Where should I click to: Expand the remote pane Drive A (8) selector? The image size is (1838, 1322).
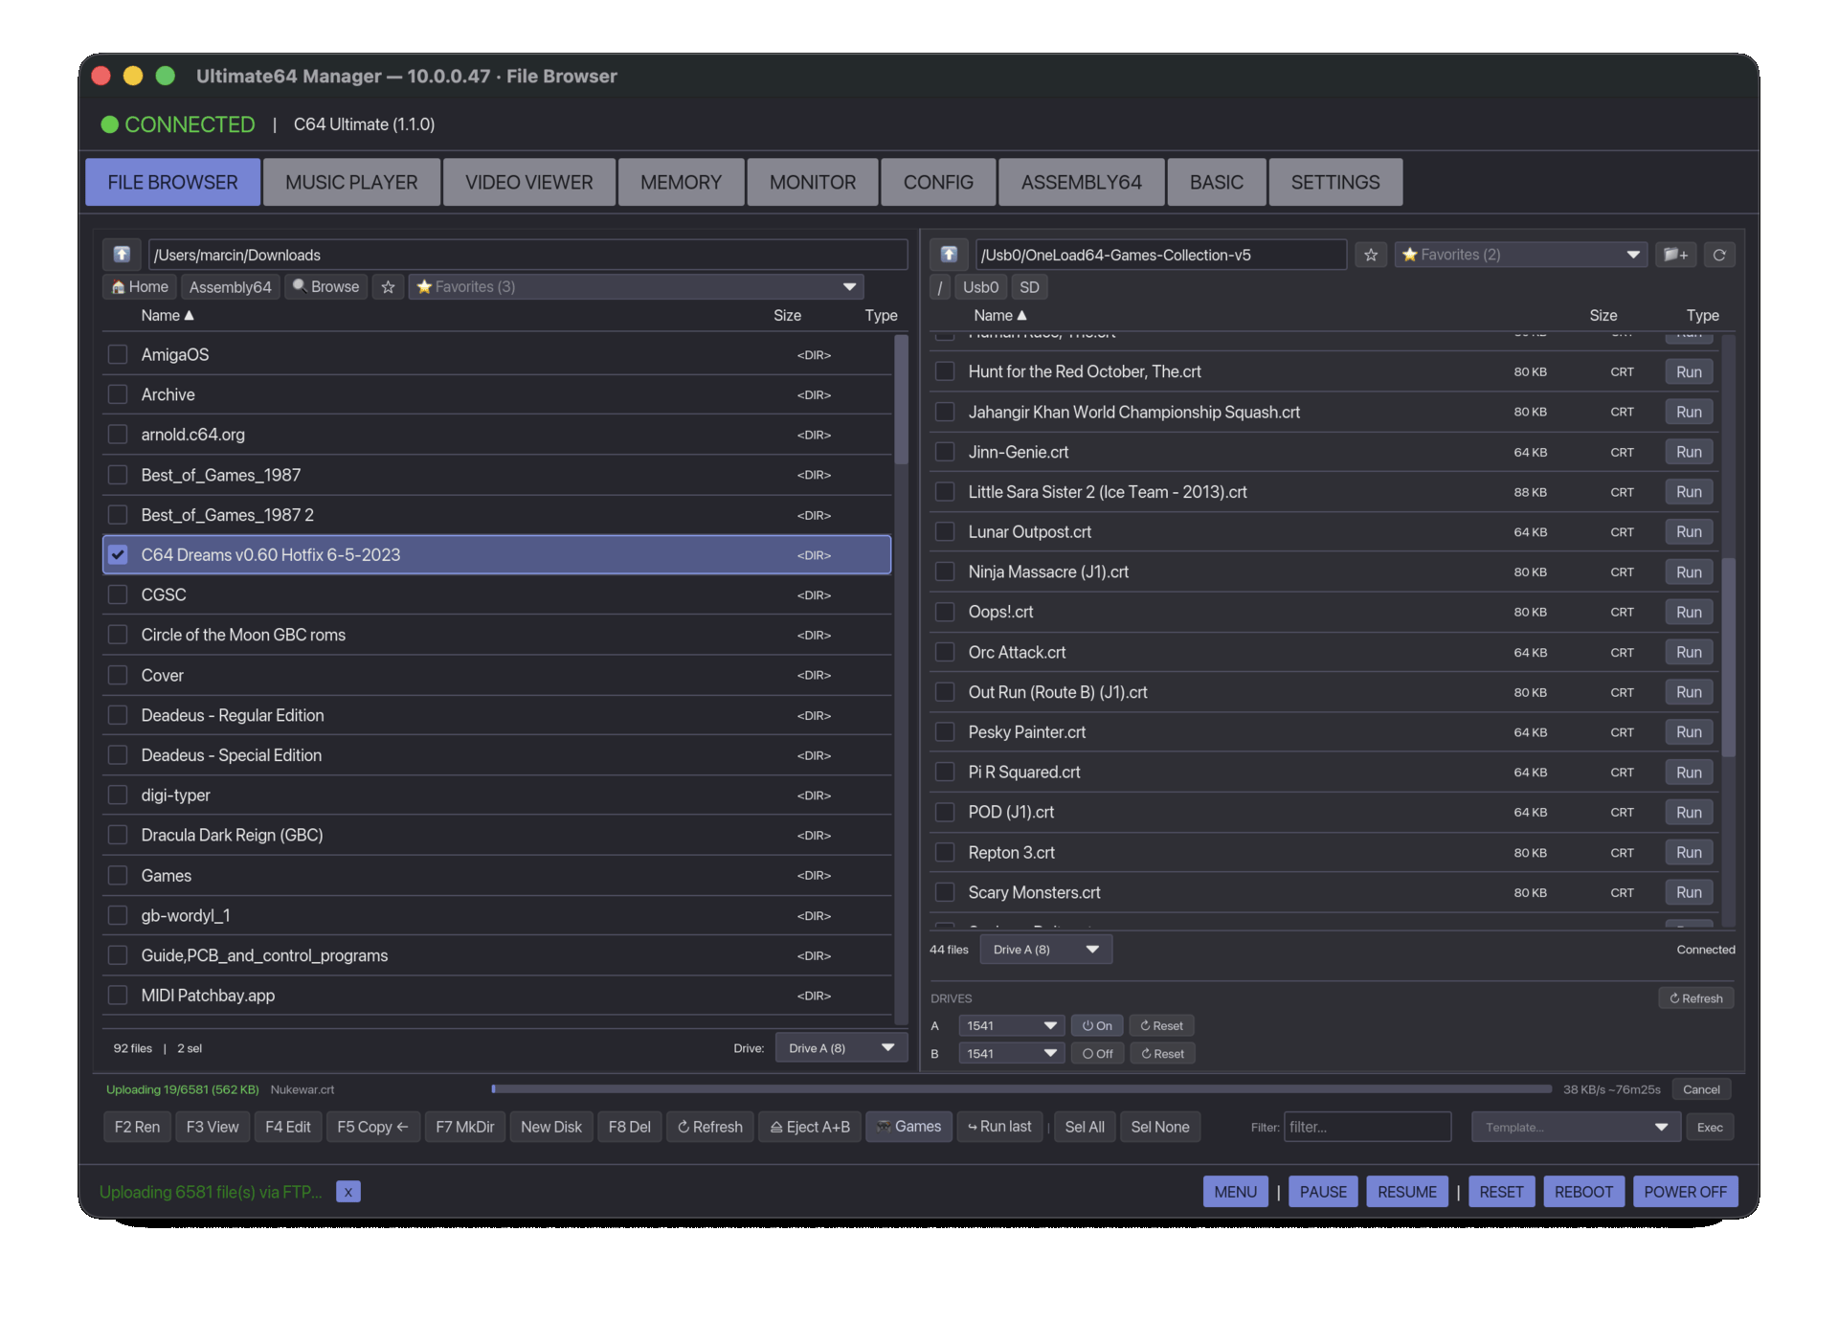pos(1046,950)
